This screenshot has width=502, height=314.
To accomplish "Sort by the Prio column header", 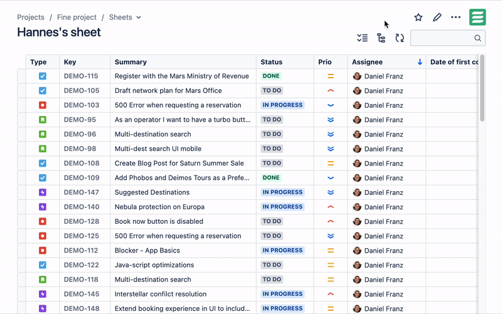I will (x=324, y=62).
